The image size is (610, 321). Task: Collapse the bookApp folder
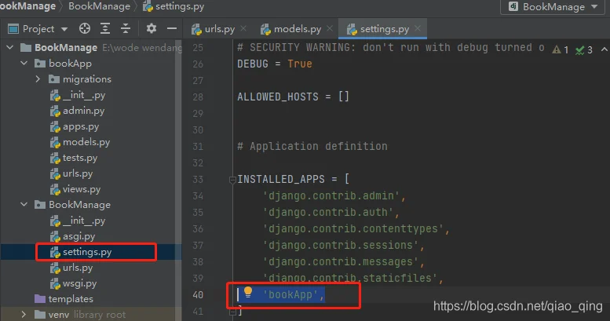click(x=24, y=63)
